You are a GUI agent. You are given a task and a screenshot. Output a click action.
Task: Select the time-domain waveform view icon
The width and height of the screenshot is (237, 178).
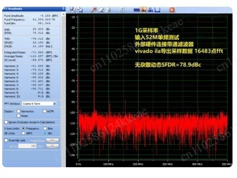pyautogui.click(x=136, y=10)
